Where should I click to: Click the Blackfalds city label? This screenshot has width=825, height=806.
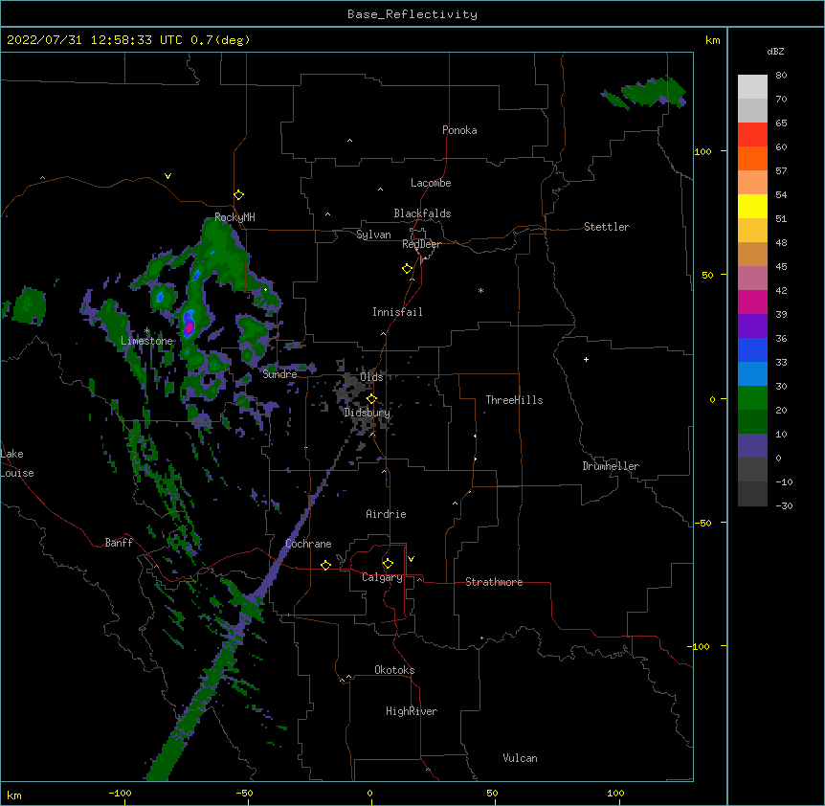(x=422, y=213)
